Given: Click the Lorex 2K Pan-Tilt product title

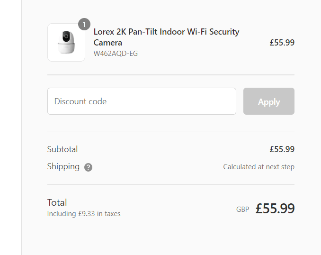Looking at the screenshot, I should click(x=166, y=37).
